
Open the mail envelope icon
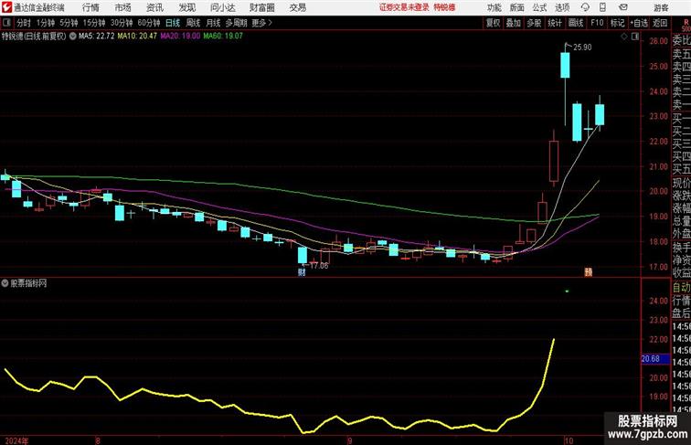pos(623,7)
